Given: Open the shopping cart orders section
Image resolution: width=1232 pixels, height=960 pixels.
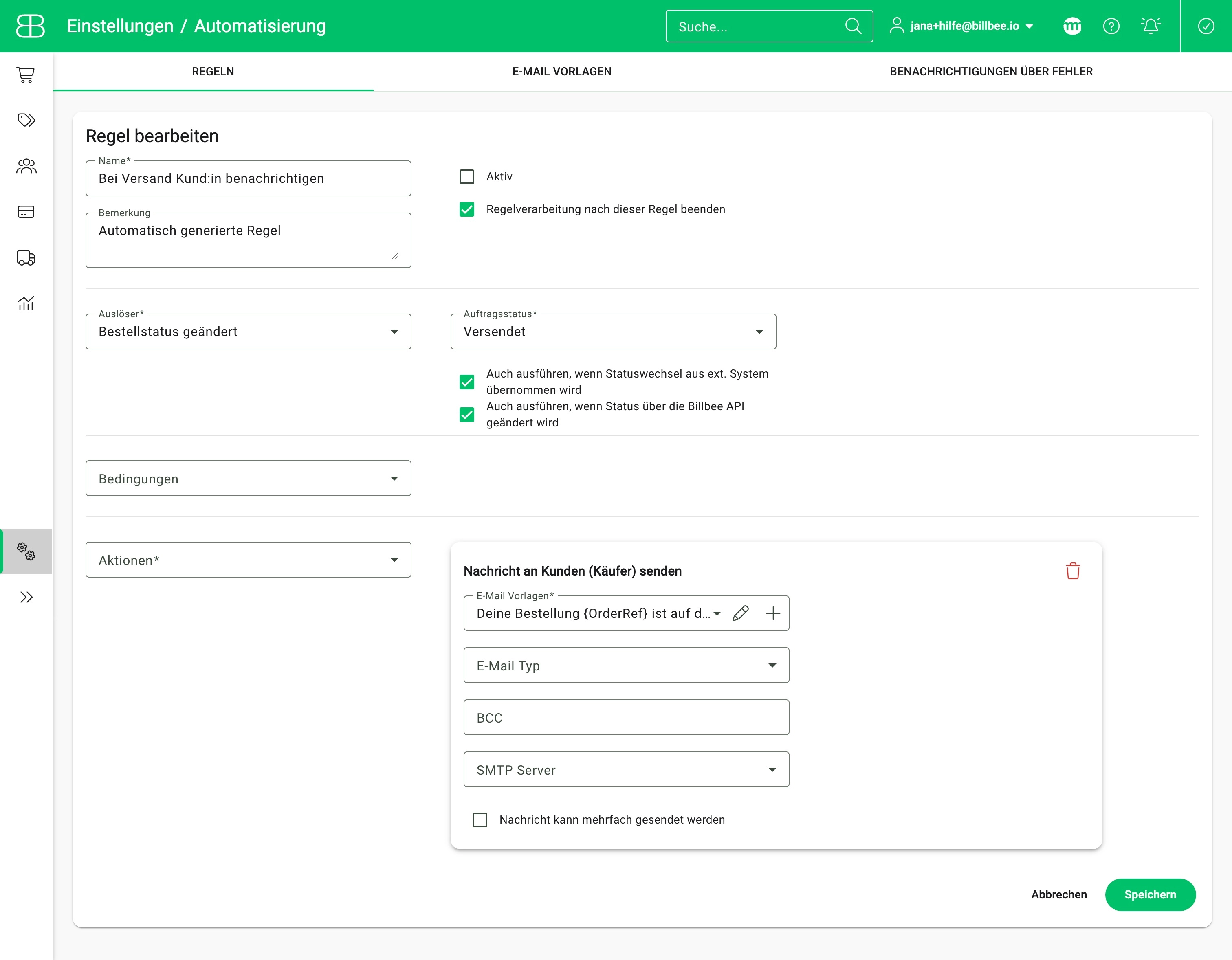Looking at the screenshot, I should [26, 75].
